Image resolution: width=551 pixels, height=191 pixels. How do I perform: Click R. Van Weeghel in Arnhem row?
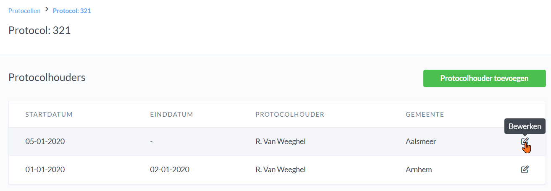(280, 170)
